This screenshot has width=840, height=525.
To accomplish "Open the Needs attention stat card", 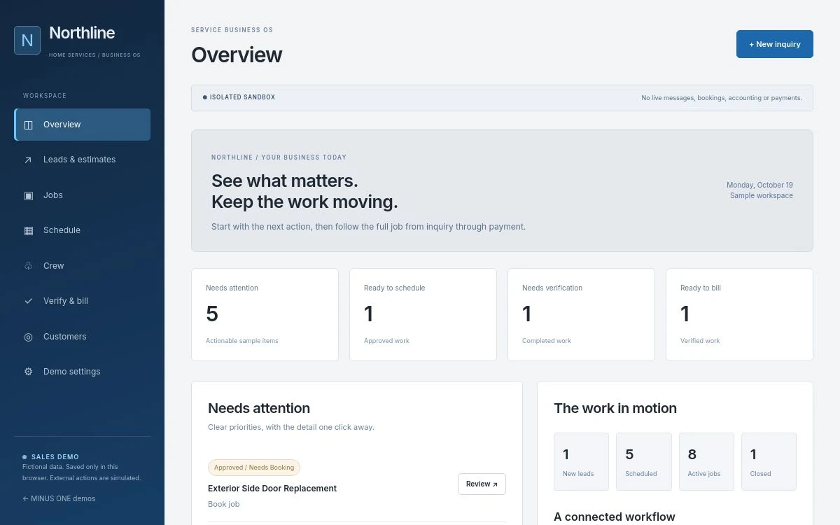I will click(x=265, y=314).
